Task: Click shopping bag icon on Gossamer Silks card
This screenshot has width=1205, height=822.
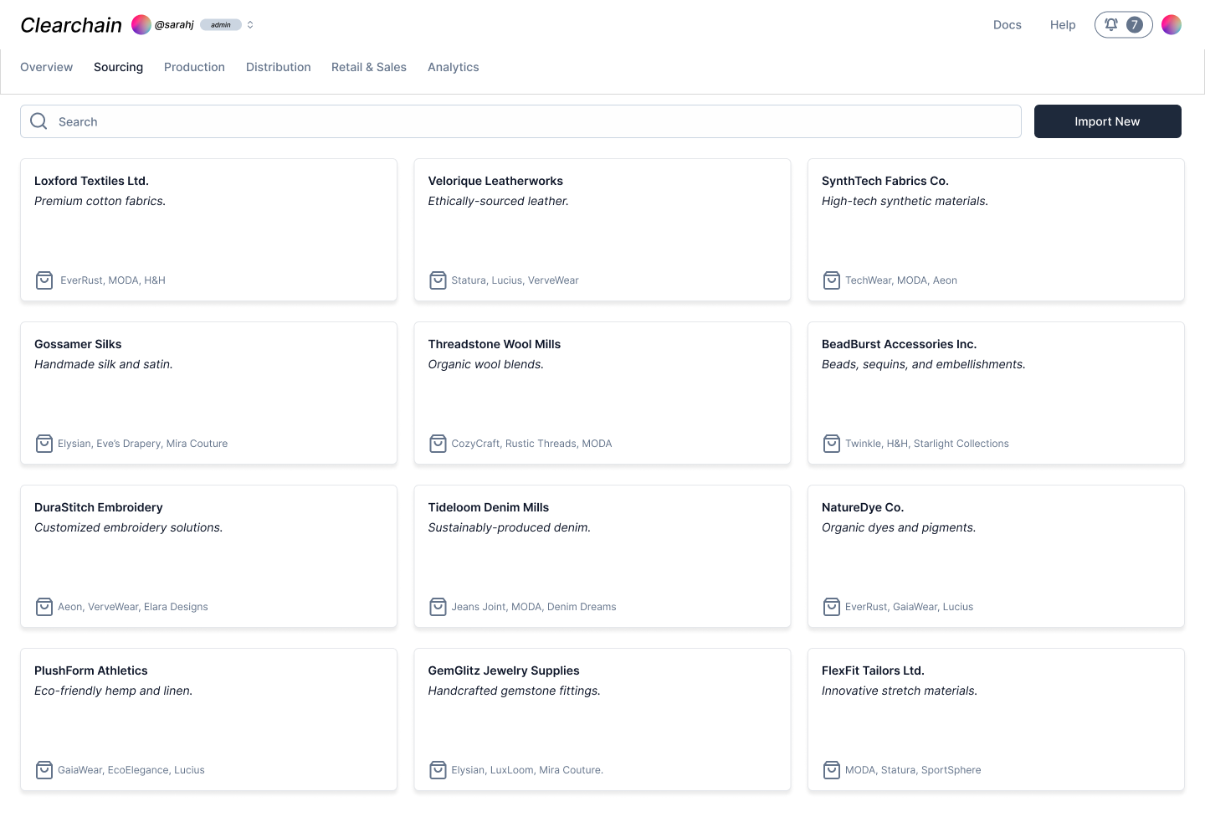Action: [x=44, y=444]
